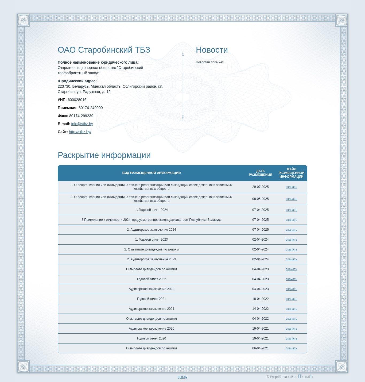Click the Аудиторское заключение 2020 cell

click(x=152, y=329)
